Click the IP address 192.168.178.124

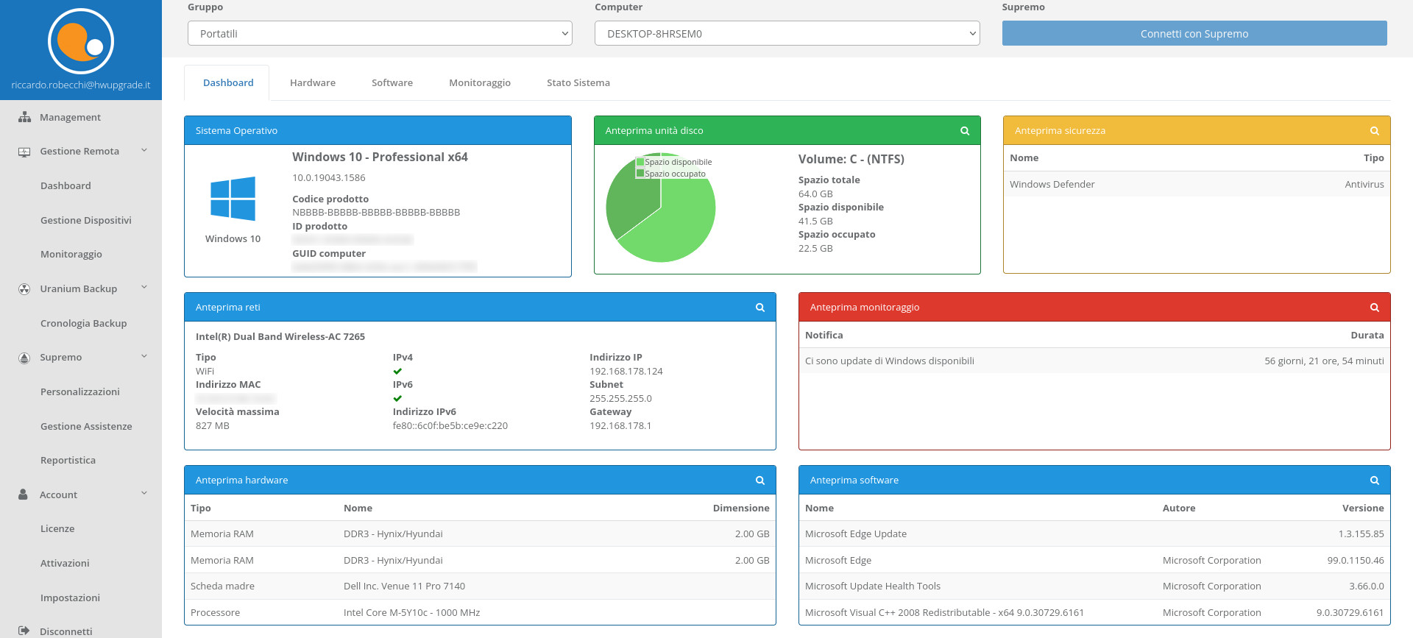coord(626,372)
